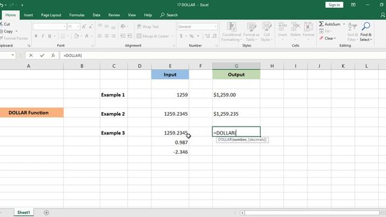The image size is (386, 217).
Task: Select the cell with value -2.346
Action: [x=170, y=152]
